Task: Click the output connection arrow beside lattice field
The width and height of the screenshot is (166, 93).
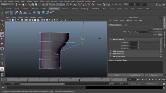Action: coord(150,33)
